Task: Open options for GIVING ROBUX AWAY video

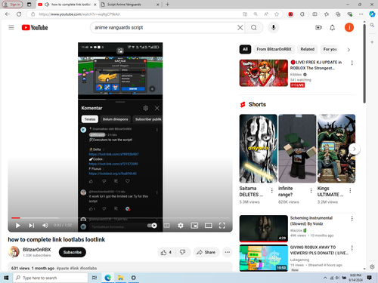Action: 352,248
